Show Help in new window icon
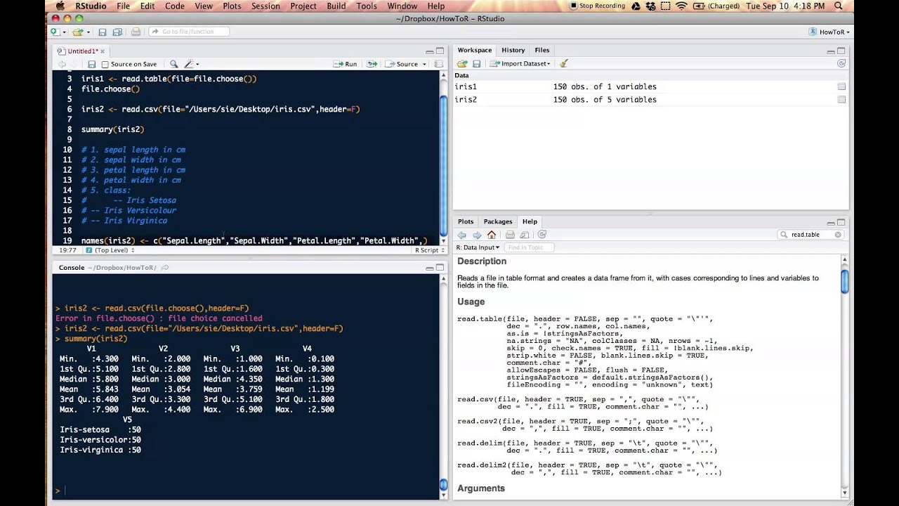 click(x=525, y=235)
